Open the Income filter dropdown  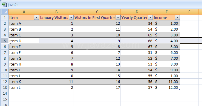pyautogui.click(x=177, y=17)
